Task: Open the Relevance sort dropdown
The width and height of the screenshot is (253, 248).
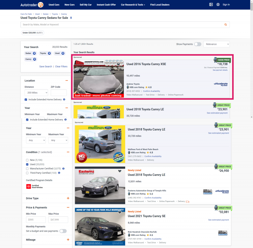Action: point(216,44)
